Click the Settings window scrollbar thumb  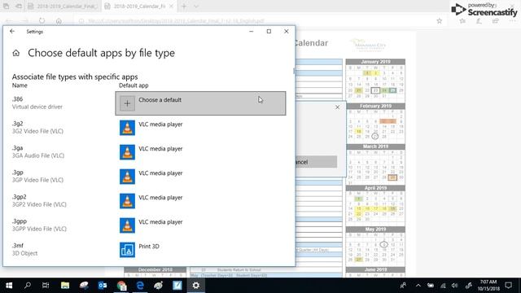click(294, 71)
